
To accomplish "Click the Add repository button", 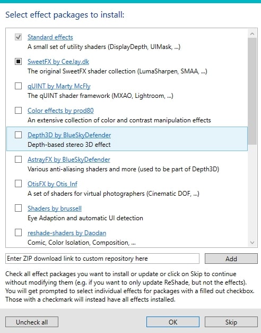I will pos(231,259).
